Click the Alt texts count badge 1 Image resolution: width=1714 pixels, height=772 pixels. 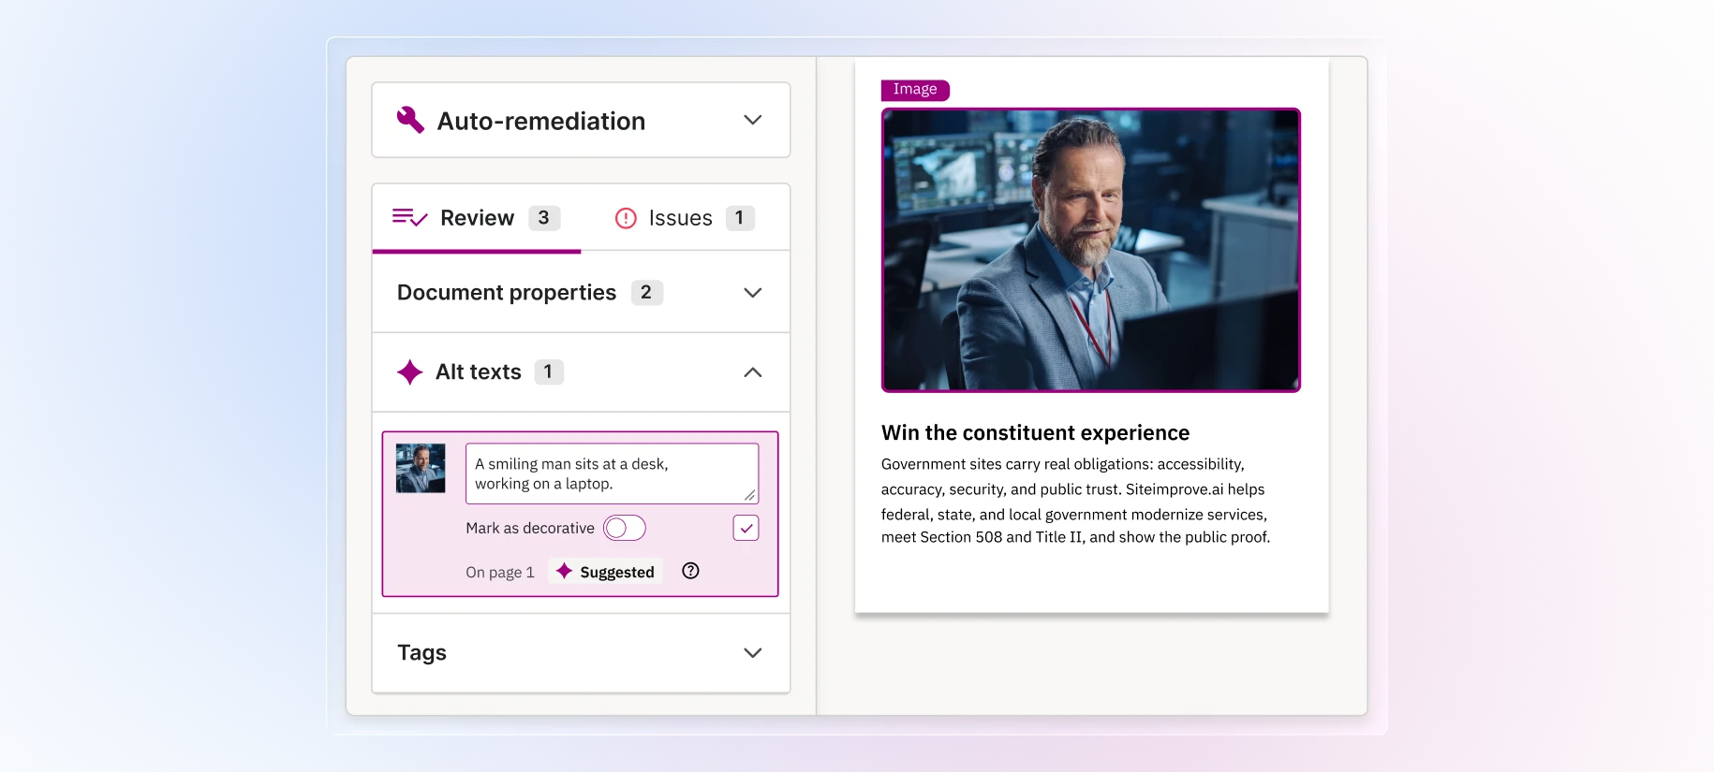click(549, 372)
